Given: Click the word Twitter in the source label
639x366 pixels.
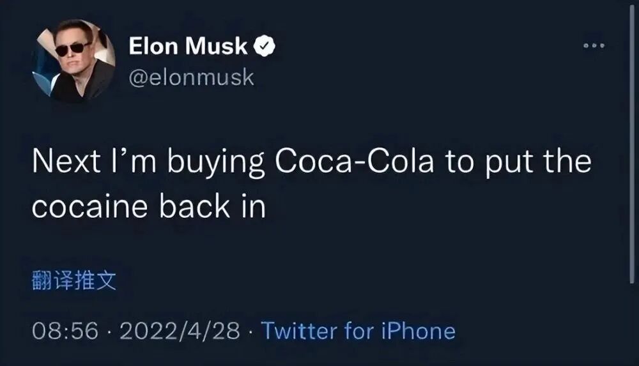Looking at the screenshot, I should point(300,331).
